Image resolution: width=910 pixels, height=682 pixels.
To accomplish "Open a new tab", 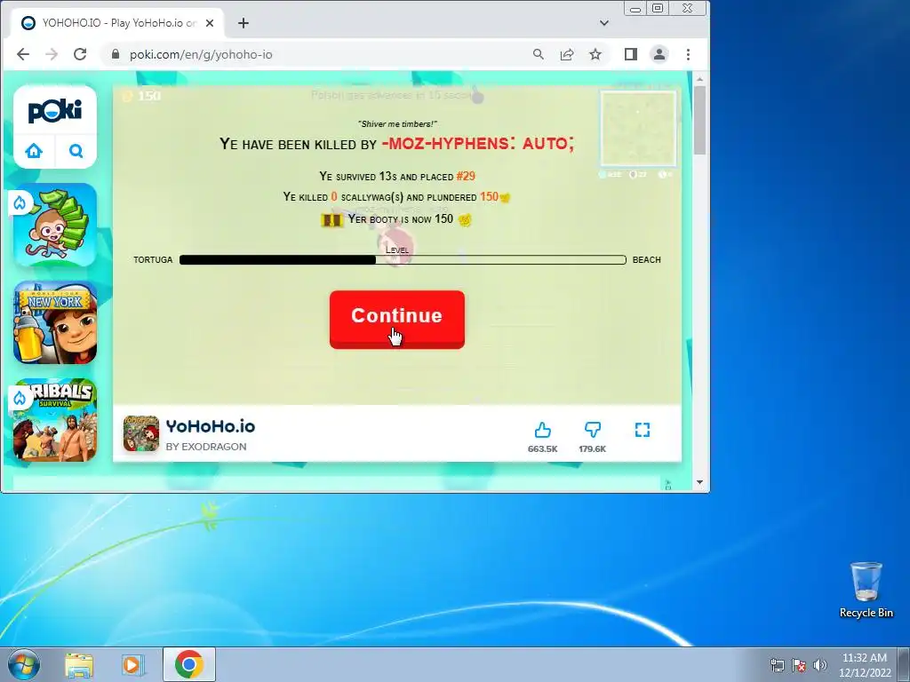I will (243, 23).
